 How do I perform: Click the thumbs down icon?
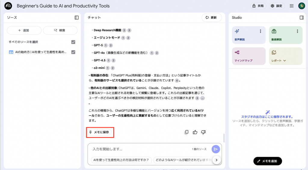(203, 132)
